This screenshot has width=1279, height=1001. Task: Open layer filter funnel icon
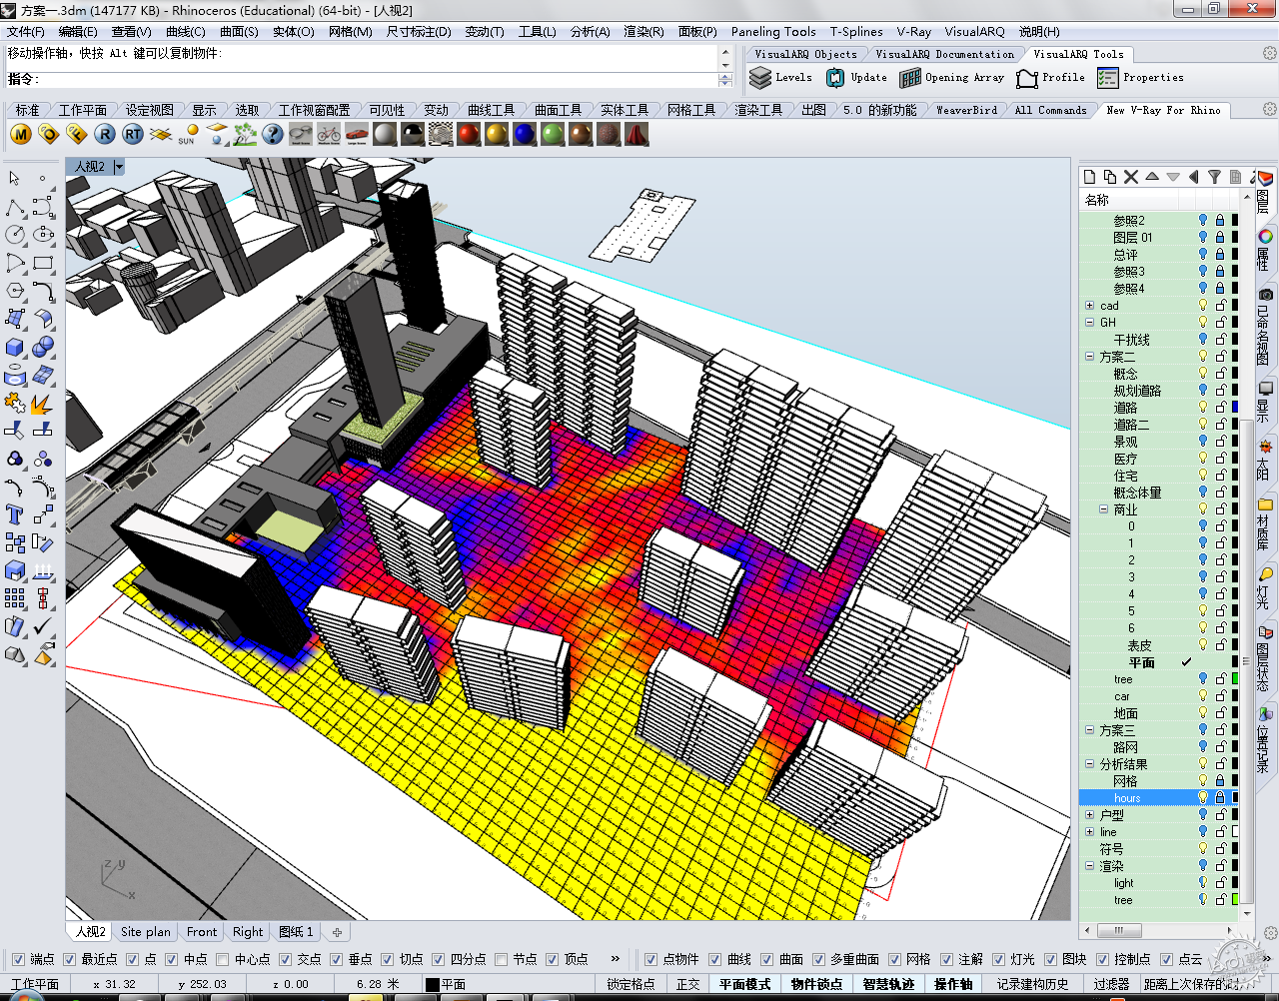pyautogui.click(x=1214, y=177)
